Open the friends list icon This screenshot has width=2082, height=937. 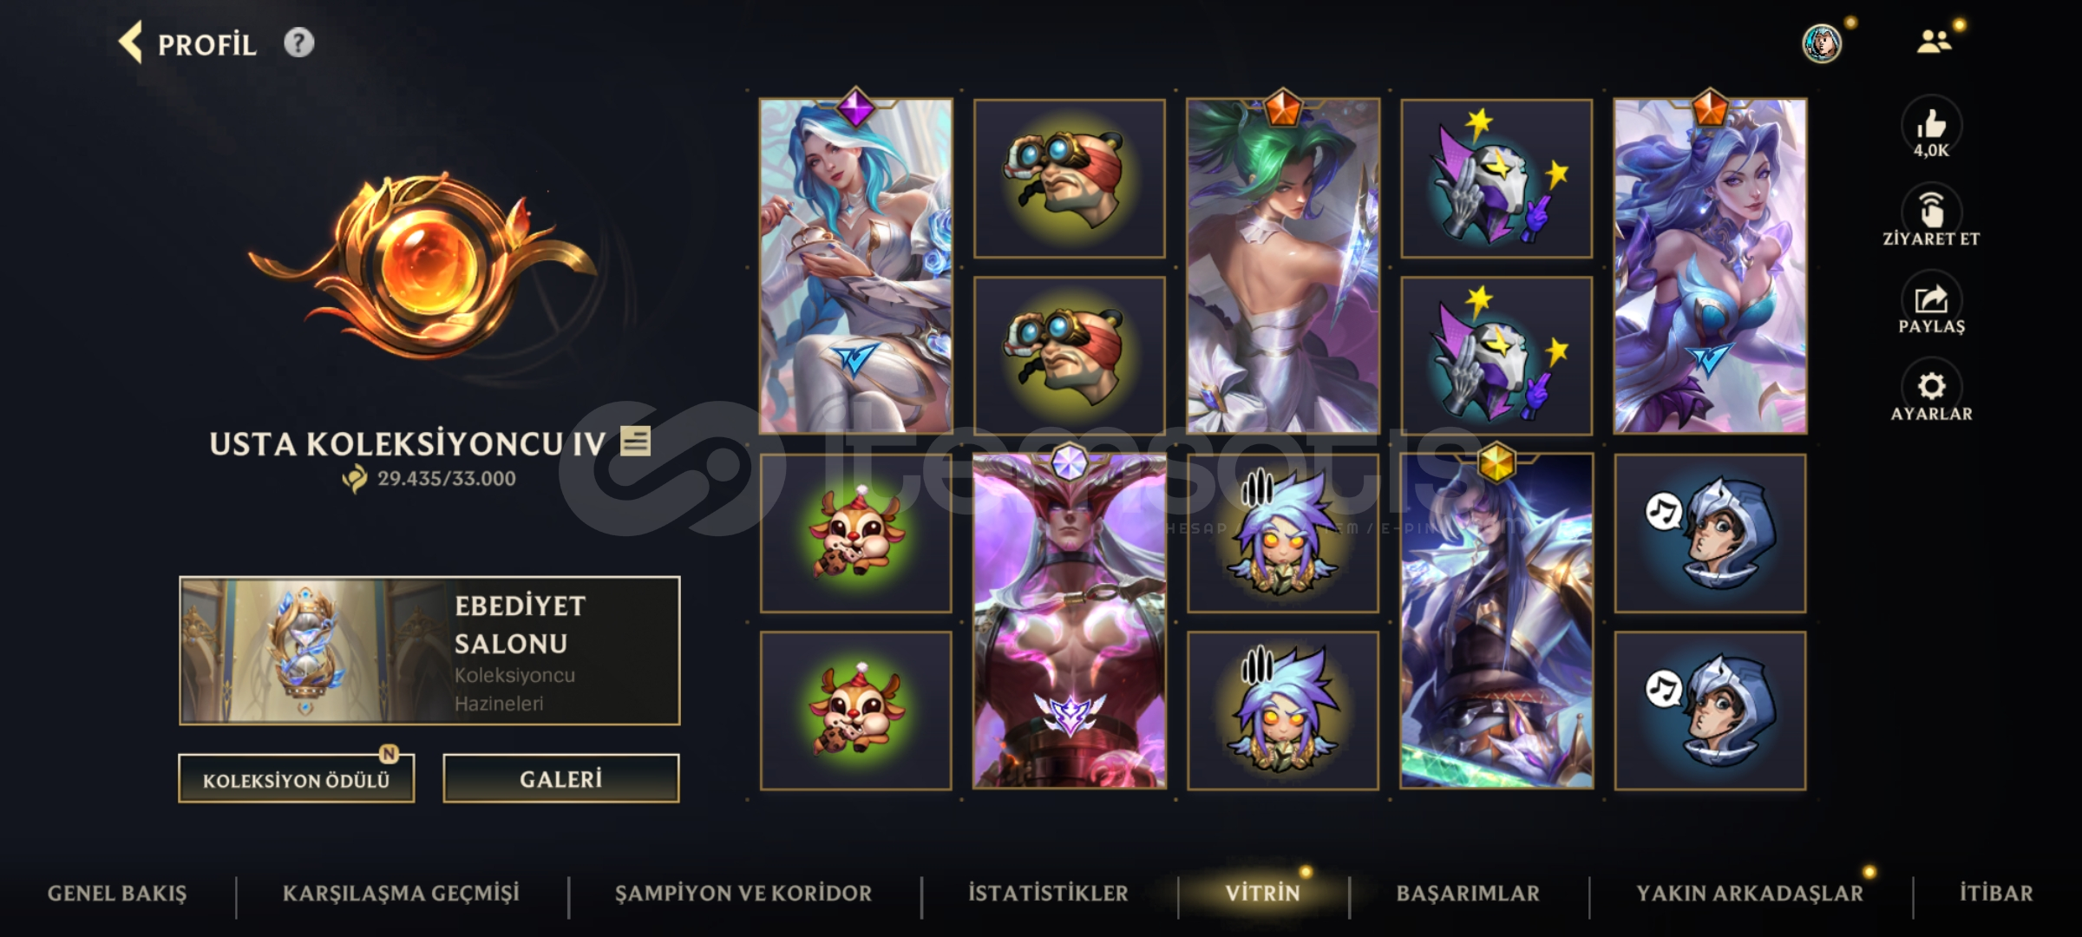[x=1934, y=42]
